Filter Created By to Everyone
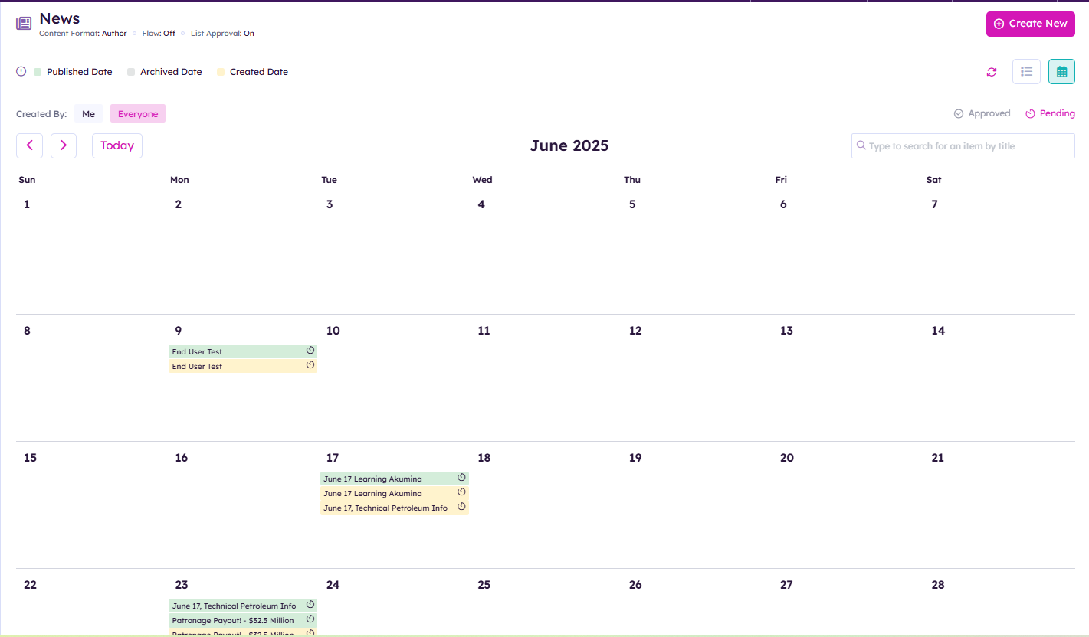 tap(138, 114)
